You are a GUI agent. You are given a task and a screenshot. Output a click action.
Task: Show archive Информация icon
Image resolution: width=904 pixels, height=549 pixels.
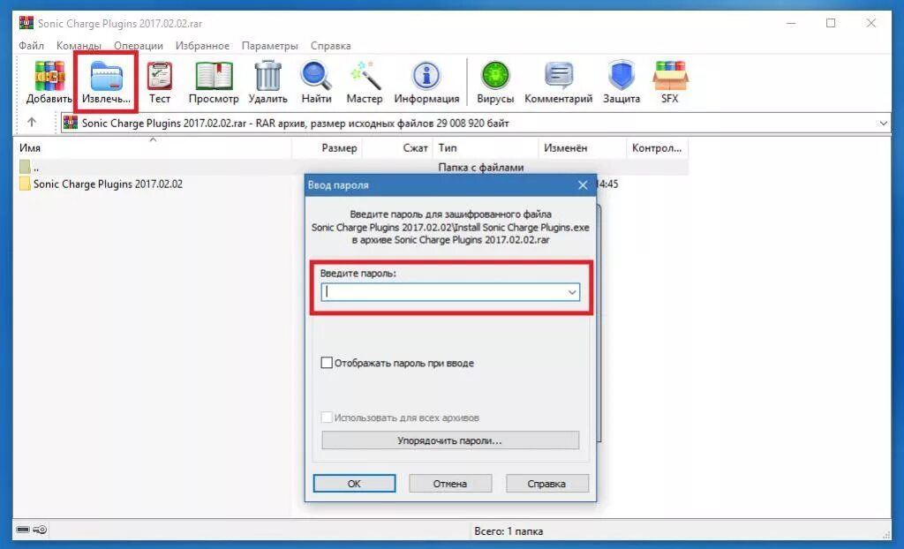click(x=426, y=76)
